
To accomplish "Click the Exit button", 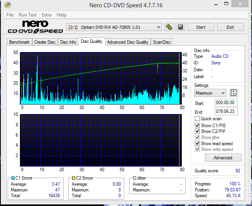I will [x=230, y=27].
